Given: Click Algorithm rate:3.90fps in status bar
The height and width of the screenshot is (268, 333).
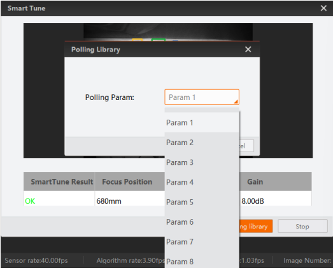Looking at the screenshot, I should [x=131, y=260].
